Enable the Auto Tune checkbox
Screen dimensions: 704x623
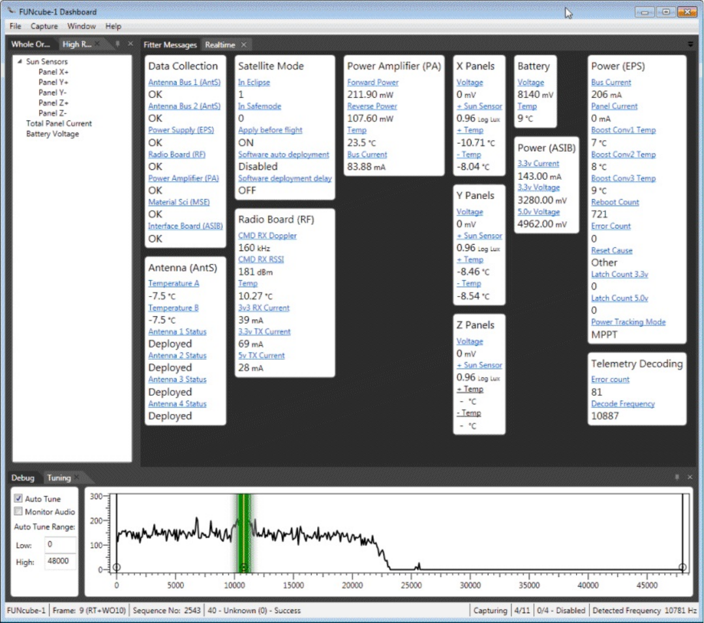[x=19, y=499]
